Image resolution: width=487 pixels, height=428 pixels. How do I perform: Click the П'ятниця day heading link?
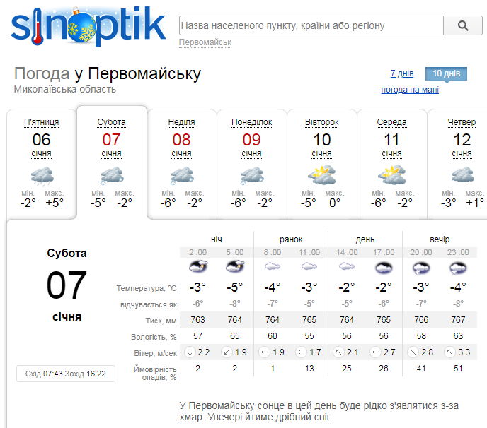tap(42, 122)
